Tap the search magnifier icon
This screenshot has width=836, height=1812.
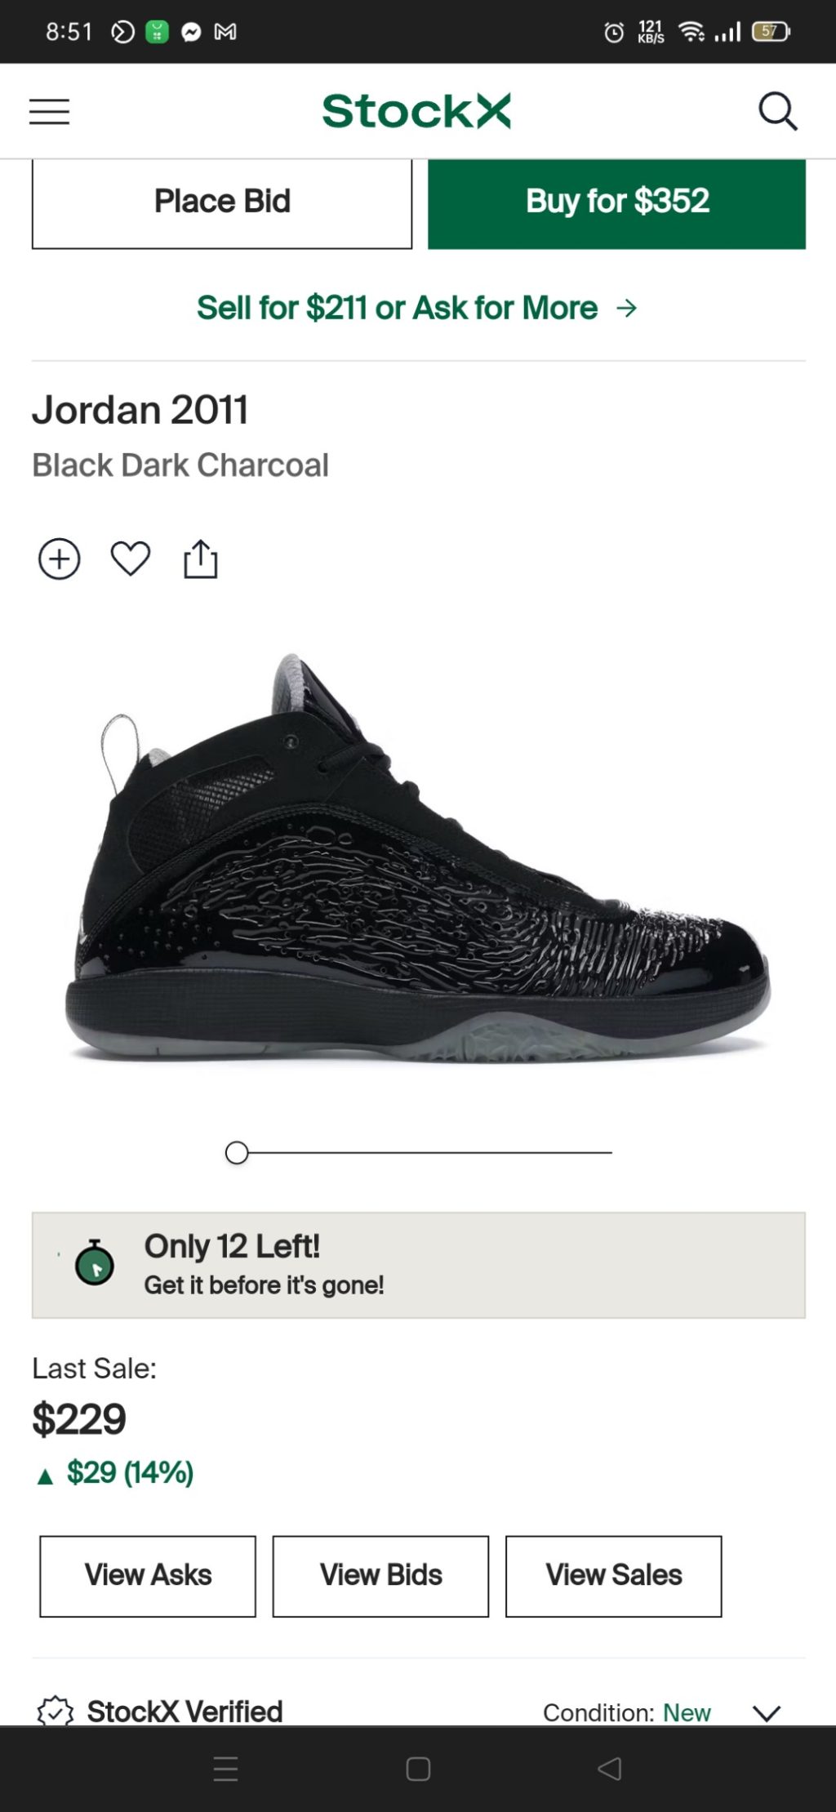(777, 111)
